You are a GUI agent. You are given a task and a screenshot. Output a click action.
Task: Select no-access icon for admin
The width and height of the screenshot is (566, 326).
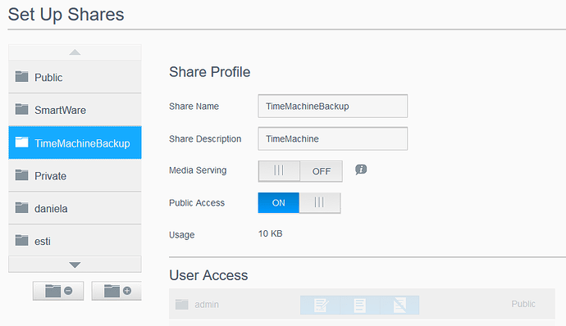coord(399,305)
